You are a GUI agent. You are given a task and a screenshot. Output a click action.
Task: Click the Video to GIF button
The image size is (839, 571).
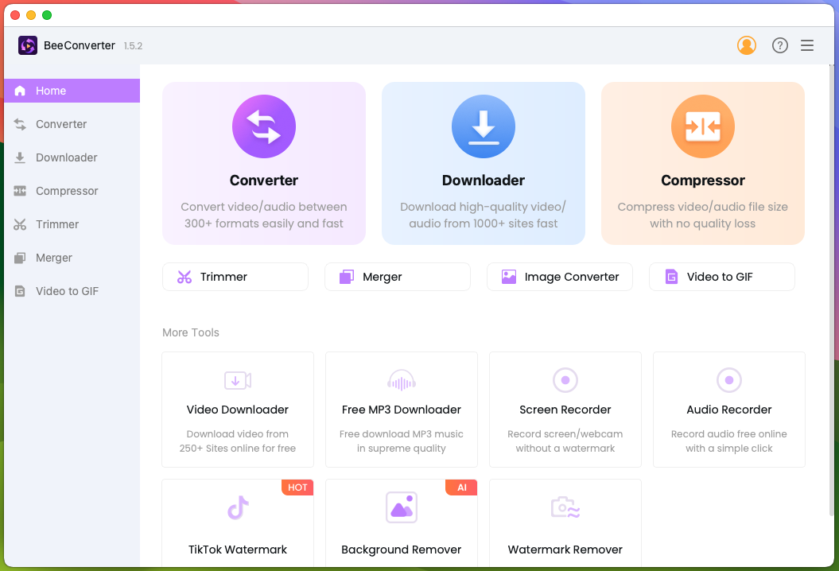722,277
